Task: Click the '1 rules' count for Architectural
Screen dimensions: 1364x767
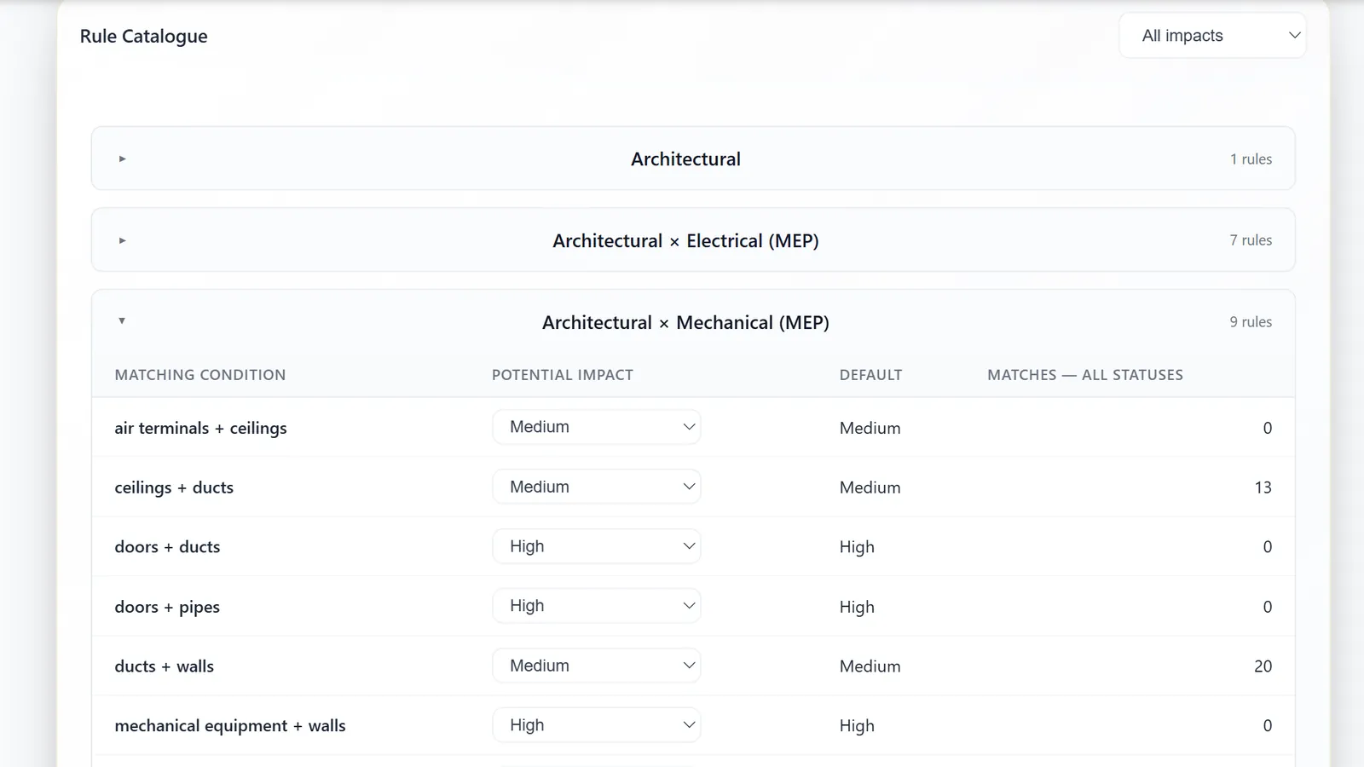Action: 1251,159
